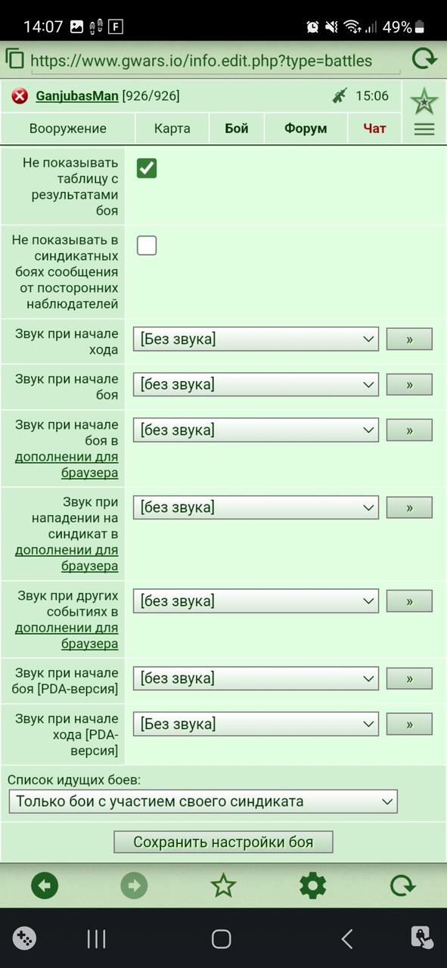This screenshot has height=968, width=447.
Task: Open 'Список идущих боев' dropdown
Action: [203, 801]
